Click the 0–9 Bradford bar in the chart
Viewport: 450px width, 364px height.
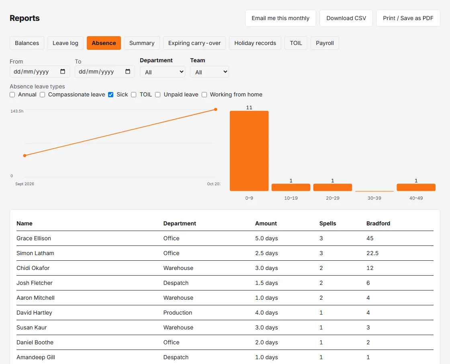pos(249,151)
